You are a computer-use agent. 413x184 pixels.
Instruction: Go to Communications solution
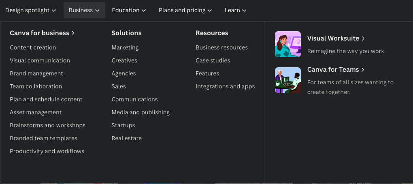pyautogui.click(x=134, y=99)
